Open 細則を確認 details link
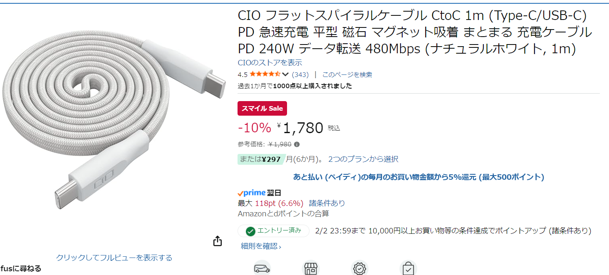Viewport: 609px width, 275px height. tap(261, 246)
